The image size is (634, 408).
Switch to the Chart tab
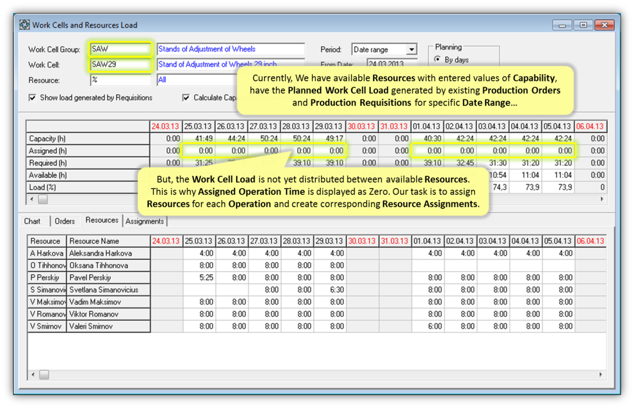(32, 221)
